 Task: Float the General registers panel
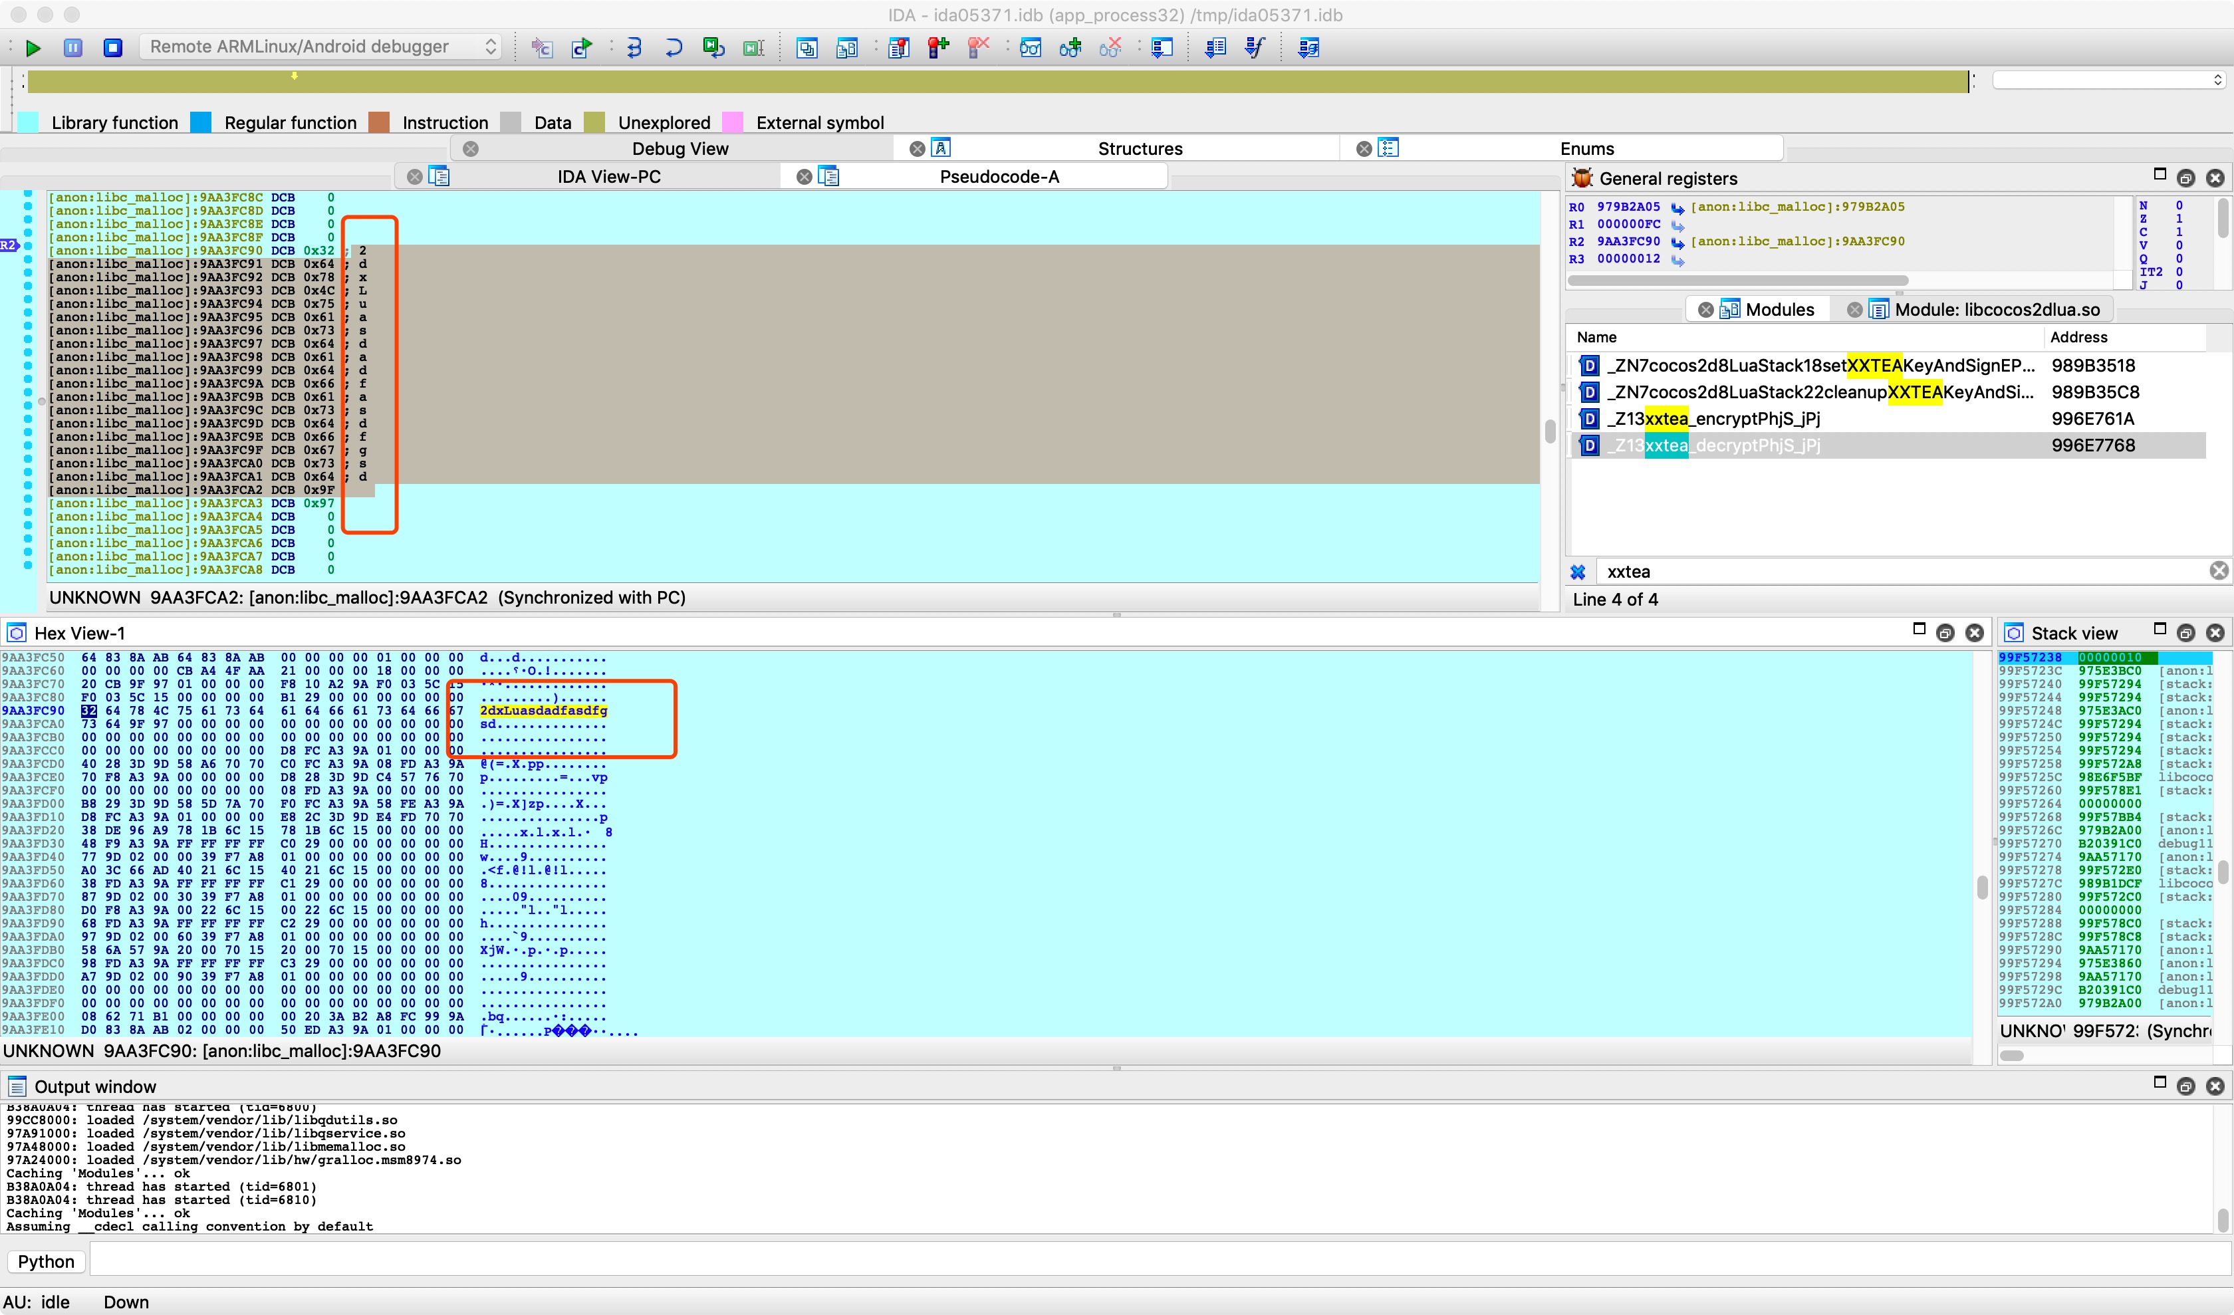tap(2185, 178)
